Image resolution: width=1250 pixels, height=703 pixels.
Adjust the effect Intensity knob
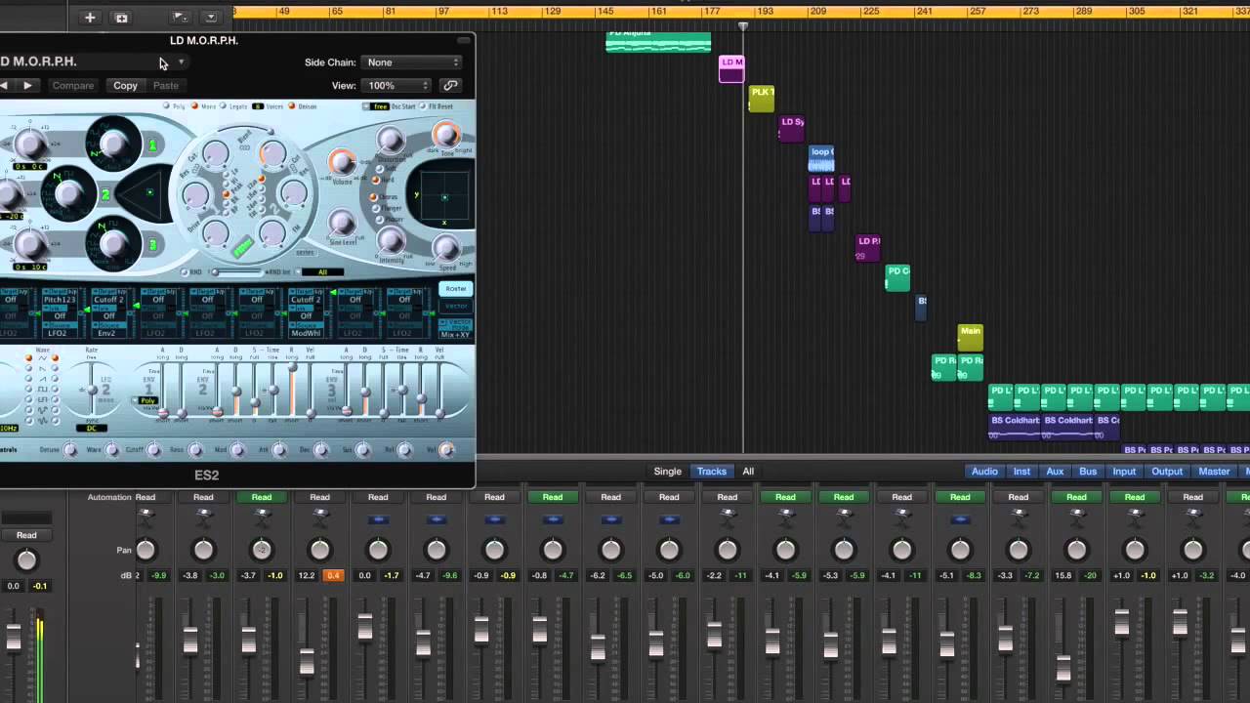(391, 240)
